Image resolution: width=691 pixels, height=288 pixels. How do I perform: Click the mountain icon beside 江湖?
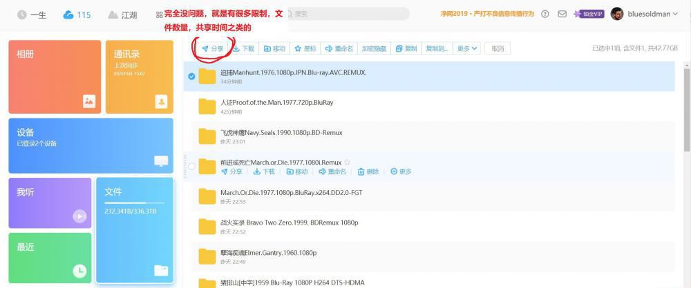(x=113, y=15)
